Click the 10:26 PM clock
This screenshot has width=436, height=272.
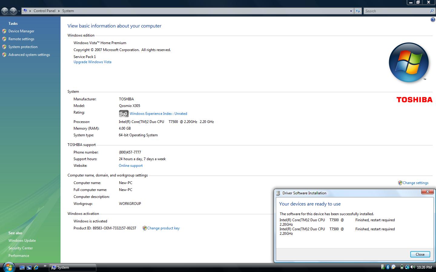click(424, 267)
